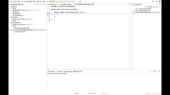The width and height of the screenshot is (170, 95).
Task: Collapse TutroialProjectPACKAGE package node
Action: pos(13,28)
